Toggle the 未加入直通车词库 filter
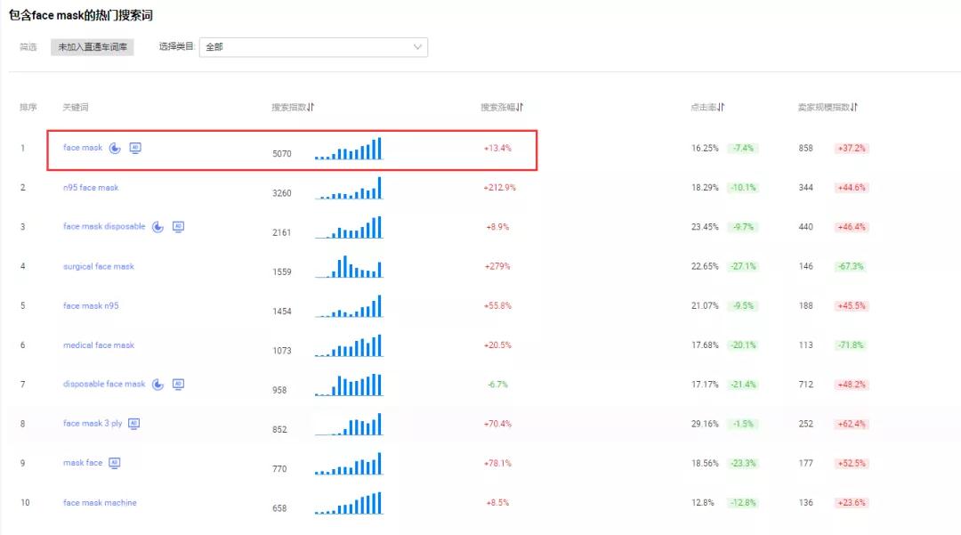 click(x=92, y=47)
